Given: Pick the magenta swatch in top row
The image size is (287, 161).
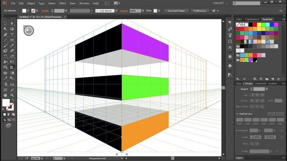Looking at the screenshot, I should (x=276, y=24).
